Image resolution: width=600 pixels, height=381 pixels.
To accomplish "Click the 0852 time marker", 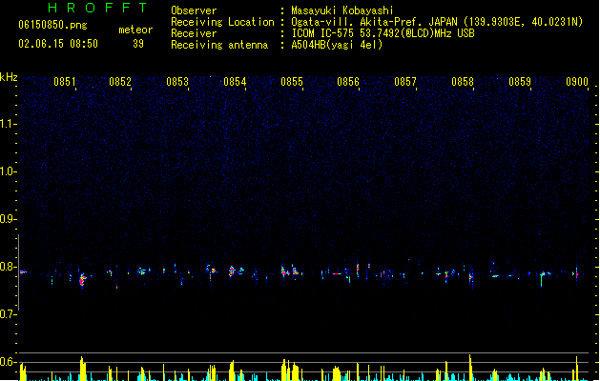I will point(120,82).
